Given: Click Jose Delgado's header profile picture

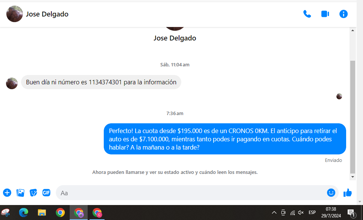Looking at the screenshot, I should pyautogui.click(x=15, y=14).
